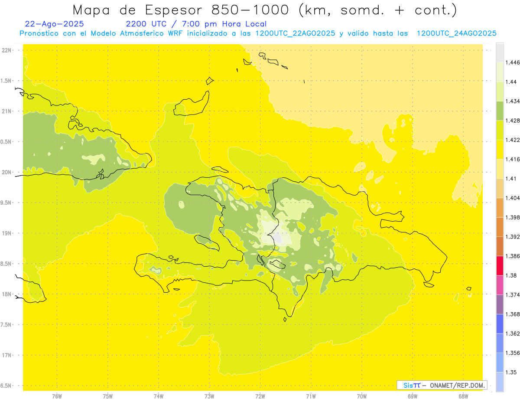
Task: Click the '72W' longitude label
Action: coord(260,396)
